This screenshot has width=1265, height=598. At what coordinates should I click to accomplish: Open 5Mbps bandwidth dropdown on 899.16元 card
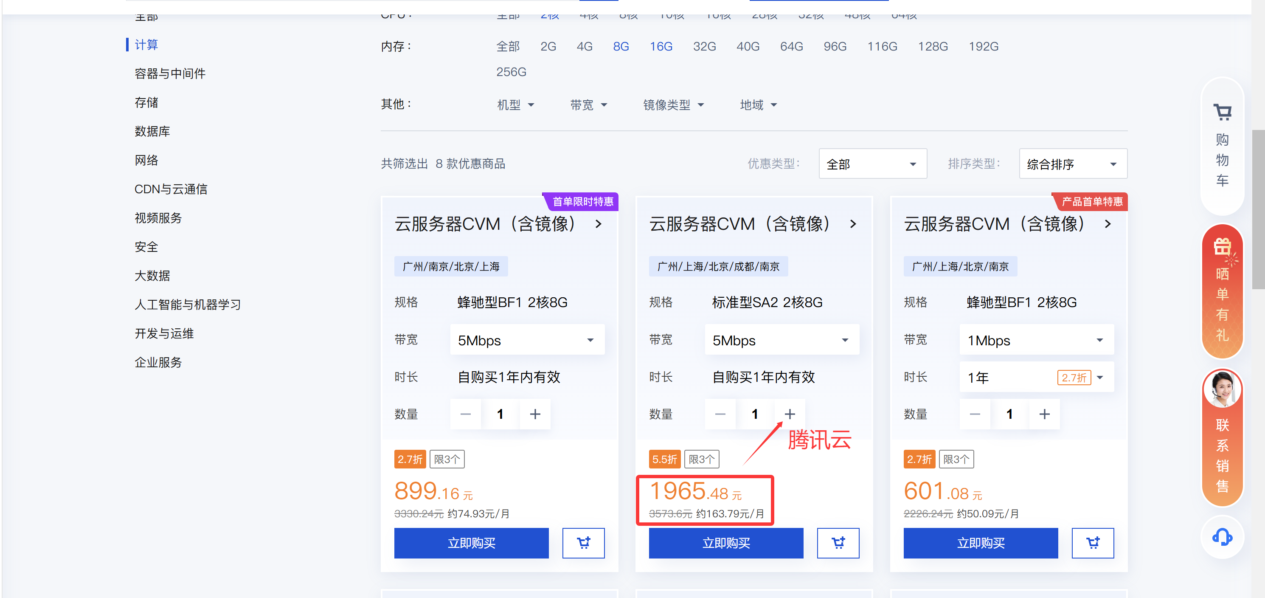point(527,339)
